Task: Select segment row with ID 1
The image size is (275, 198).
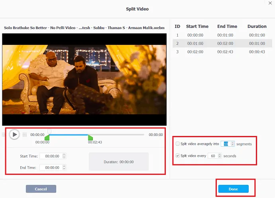Action: tap(222, 35)
